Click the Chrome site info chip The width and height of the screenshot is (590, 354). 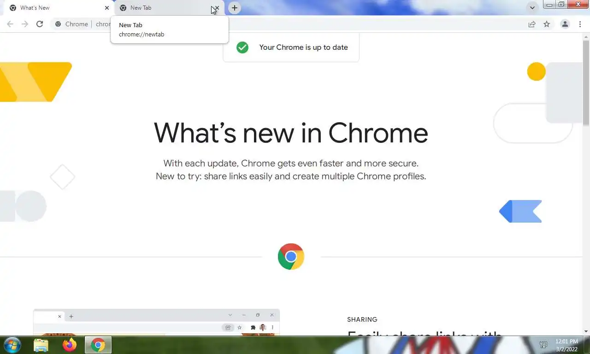tap(71, 24)
